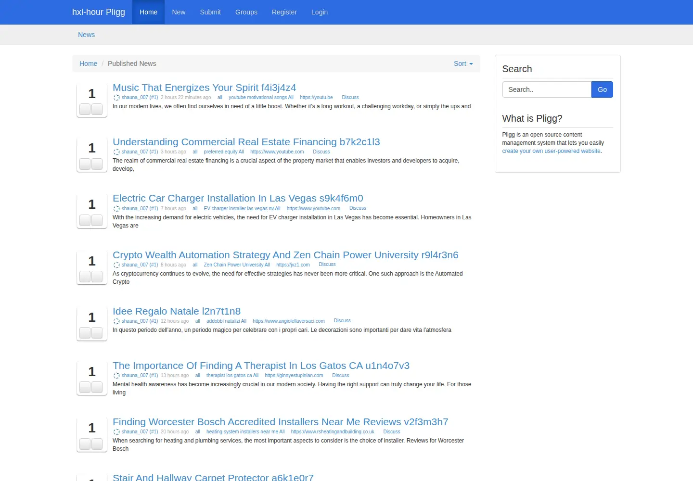Click shauna_007 avatar under Music That Energizes
Screen dimensions: 693x481
(x=116, y=98)
